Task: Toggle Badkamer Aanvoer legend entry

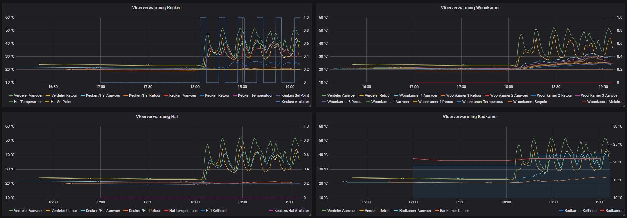Action: 415,211
